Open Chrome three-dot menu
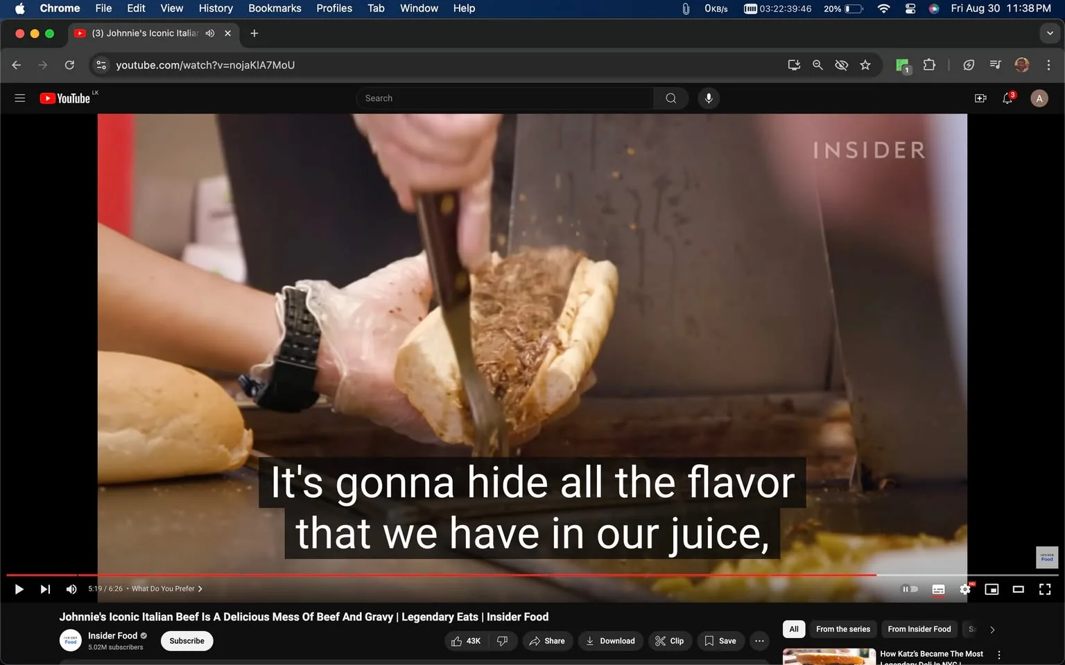Screen dimensions: 1065x665 1048,65
